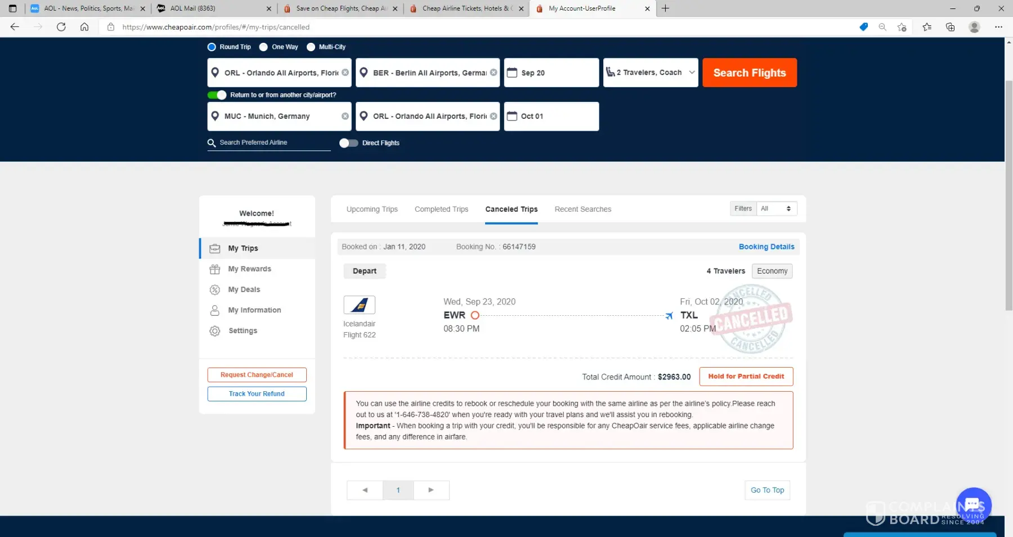Clear the BER Berlin destination field
This screenshot has height=537, width=1013.
coord(494,73)
